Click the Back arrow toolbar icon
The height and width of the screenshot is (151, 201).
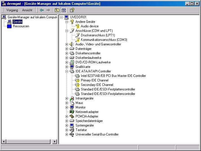coord(42,10)
